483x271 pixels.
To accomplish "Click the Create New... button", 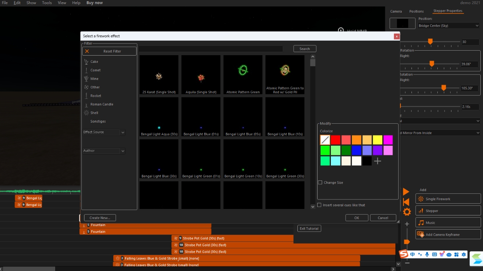I will [x=100, y=218].
